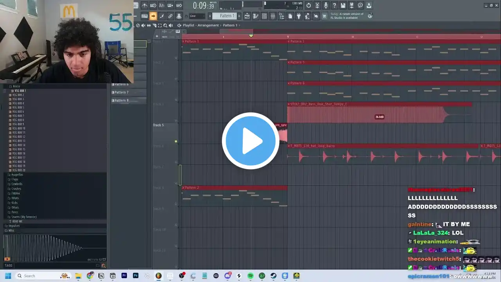Click the sample waveform preview

[x=55, y=248]
